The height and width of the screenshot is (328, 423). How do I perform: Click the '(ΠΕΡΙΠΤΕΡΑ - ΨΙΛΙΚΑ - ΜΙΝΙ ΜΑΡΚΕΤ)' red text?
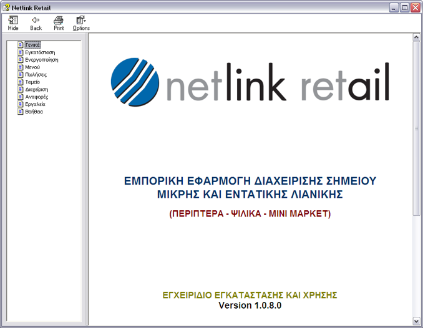(250, 214)
